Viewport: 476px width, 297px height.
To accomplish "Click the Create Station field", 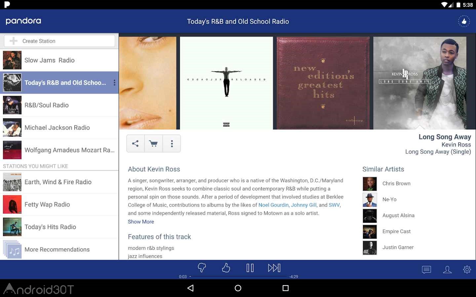I will coord(59,41).
